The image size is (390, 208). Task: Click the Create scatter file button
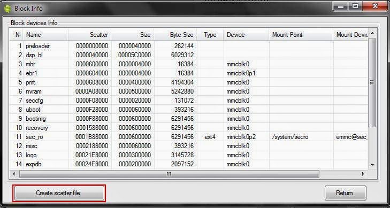coord(59,193)
